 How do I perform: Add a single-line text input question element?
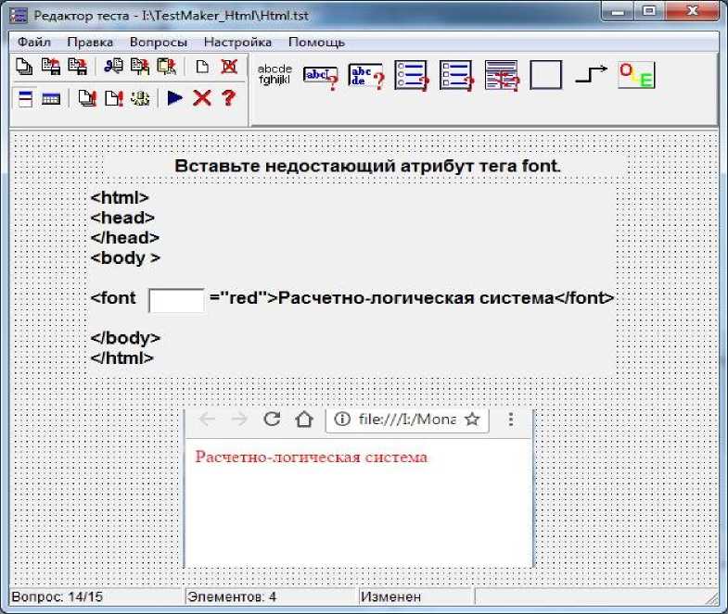[320, 77]
